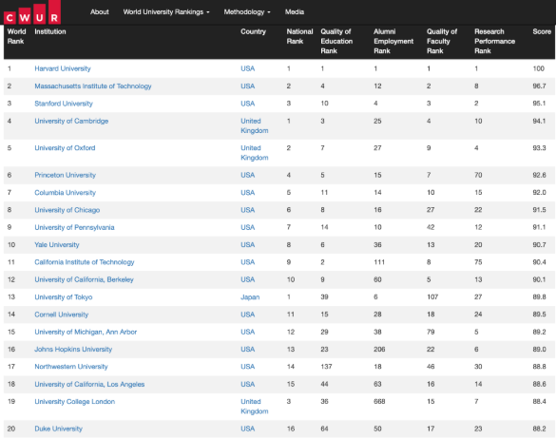This screenshot has height=439, width=556.
Task: Click the Score column header
Action: pyautogui.click(x=542, y=31)
